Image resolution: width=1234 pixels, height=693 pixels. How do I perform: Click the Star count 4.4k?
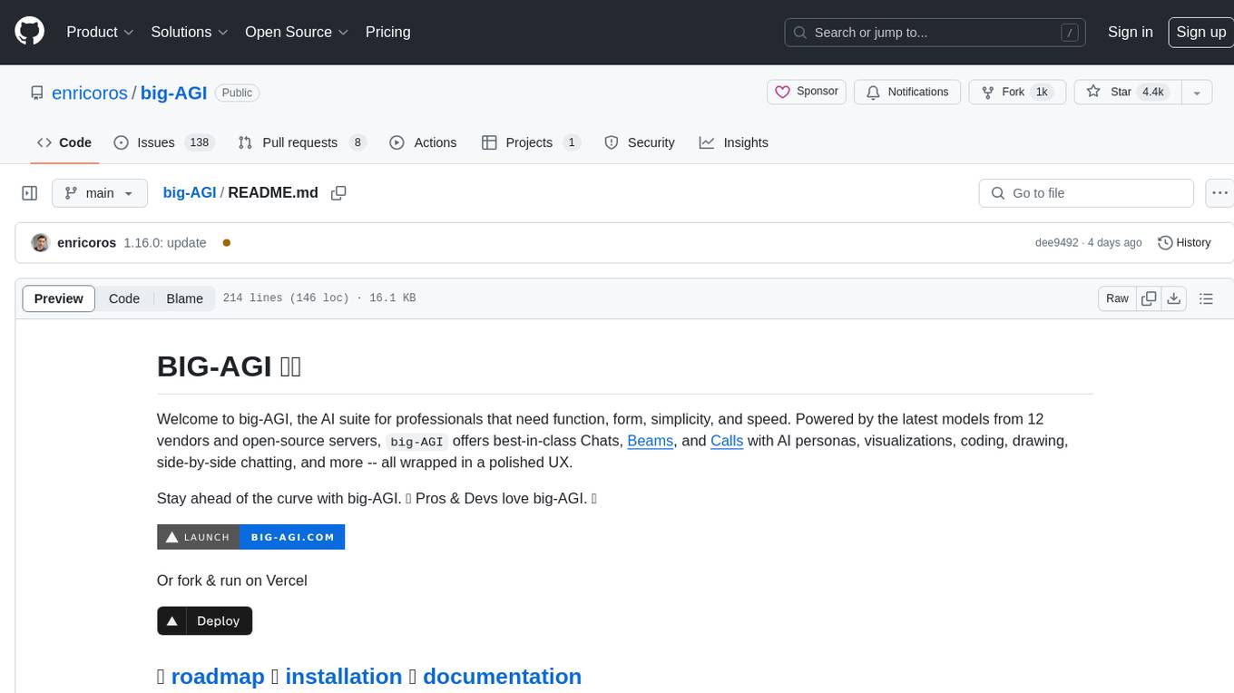coord(1152,92)
